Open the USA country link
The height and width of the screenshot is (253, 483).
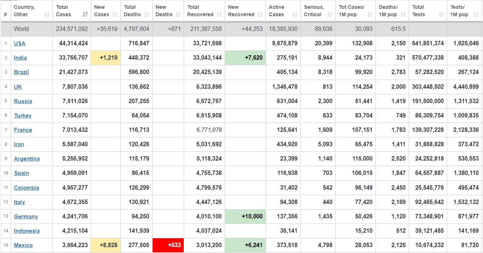pos(20,43)
